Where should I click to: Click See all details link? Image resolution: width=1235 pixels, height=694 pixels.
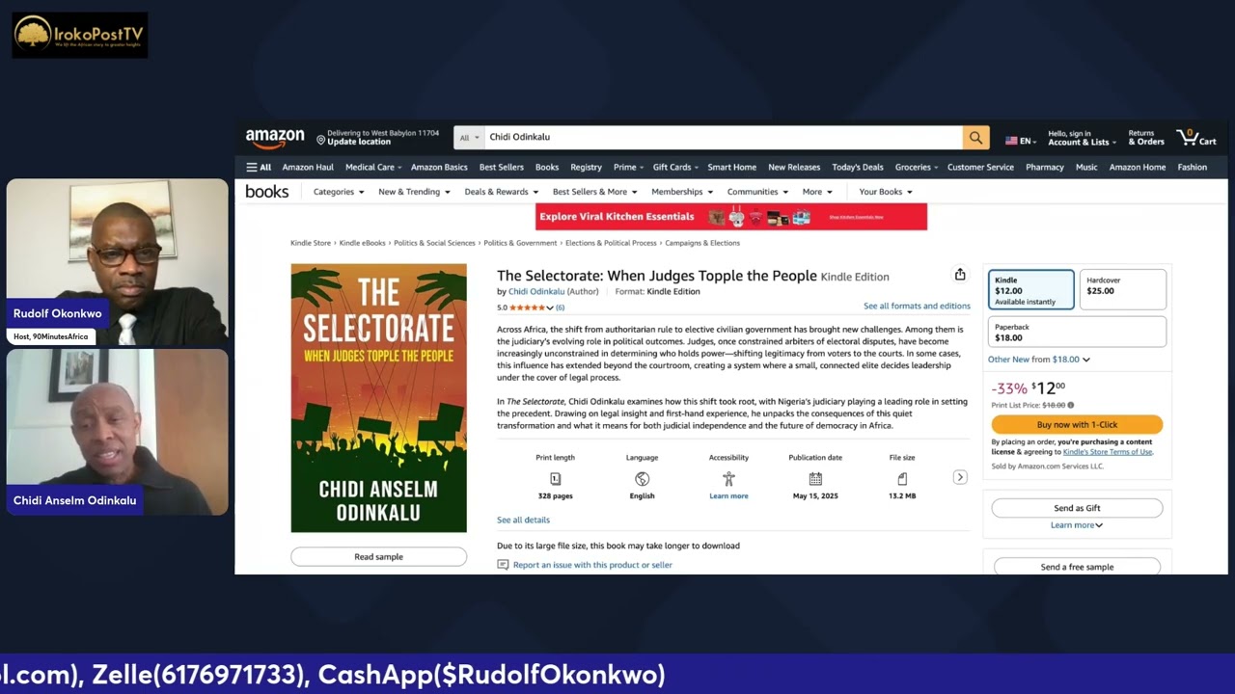pyautogui.click(x=523, y=520)
